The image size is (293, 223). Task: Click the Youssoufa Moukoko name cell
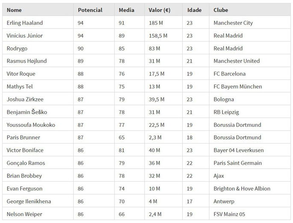tap(31, 125)
